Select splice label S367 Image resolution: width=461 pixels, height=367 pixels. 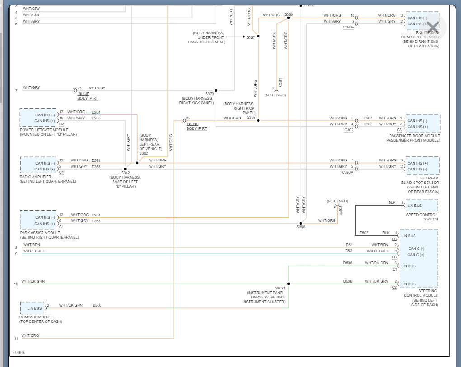[x=250, y=37]
